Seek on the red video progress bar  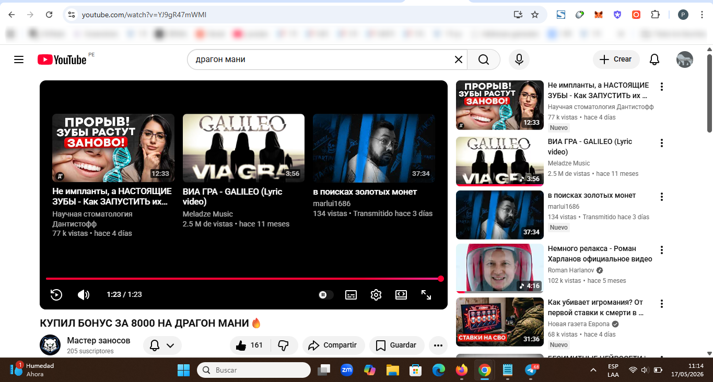coord(243,279)
